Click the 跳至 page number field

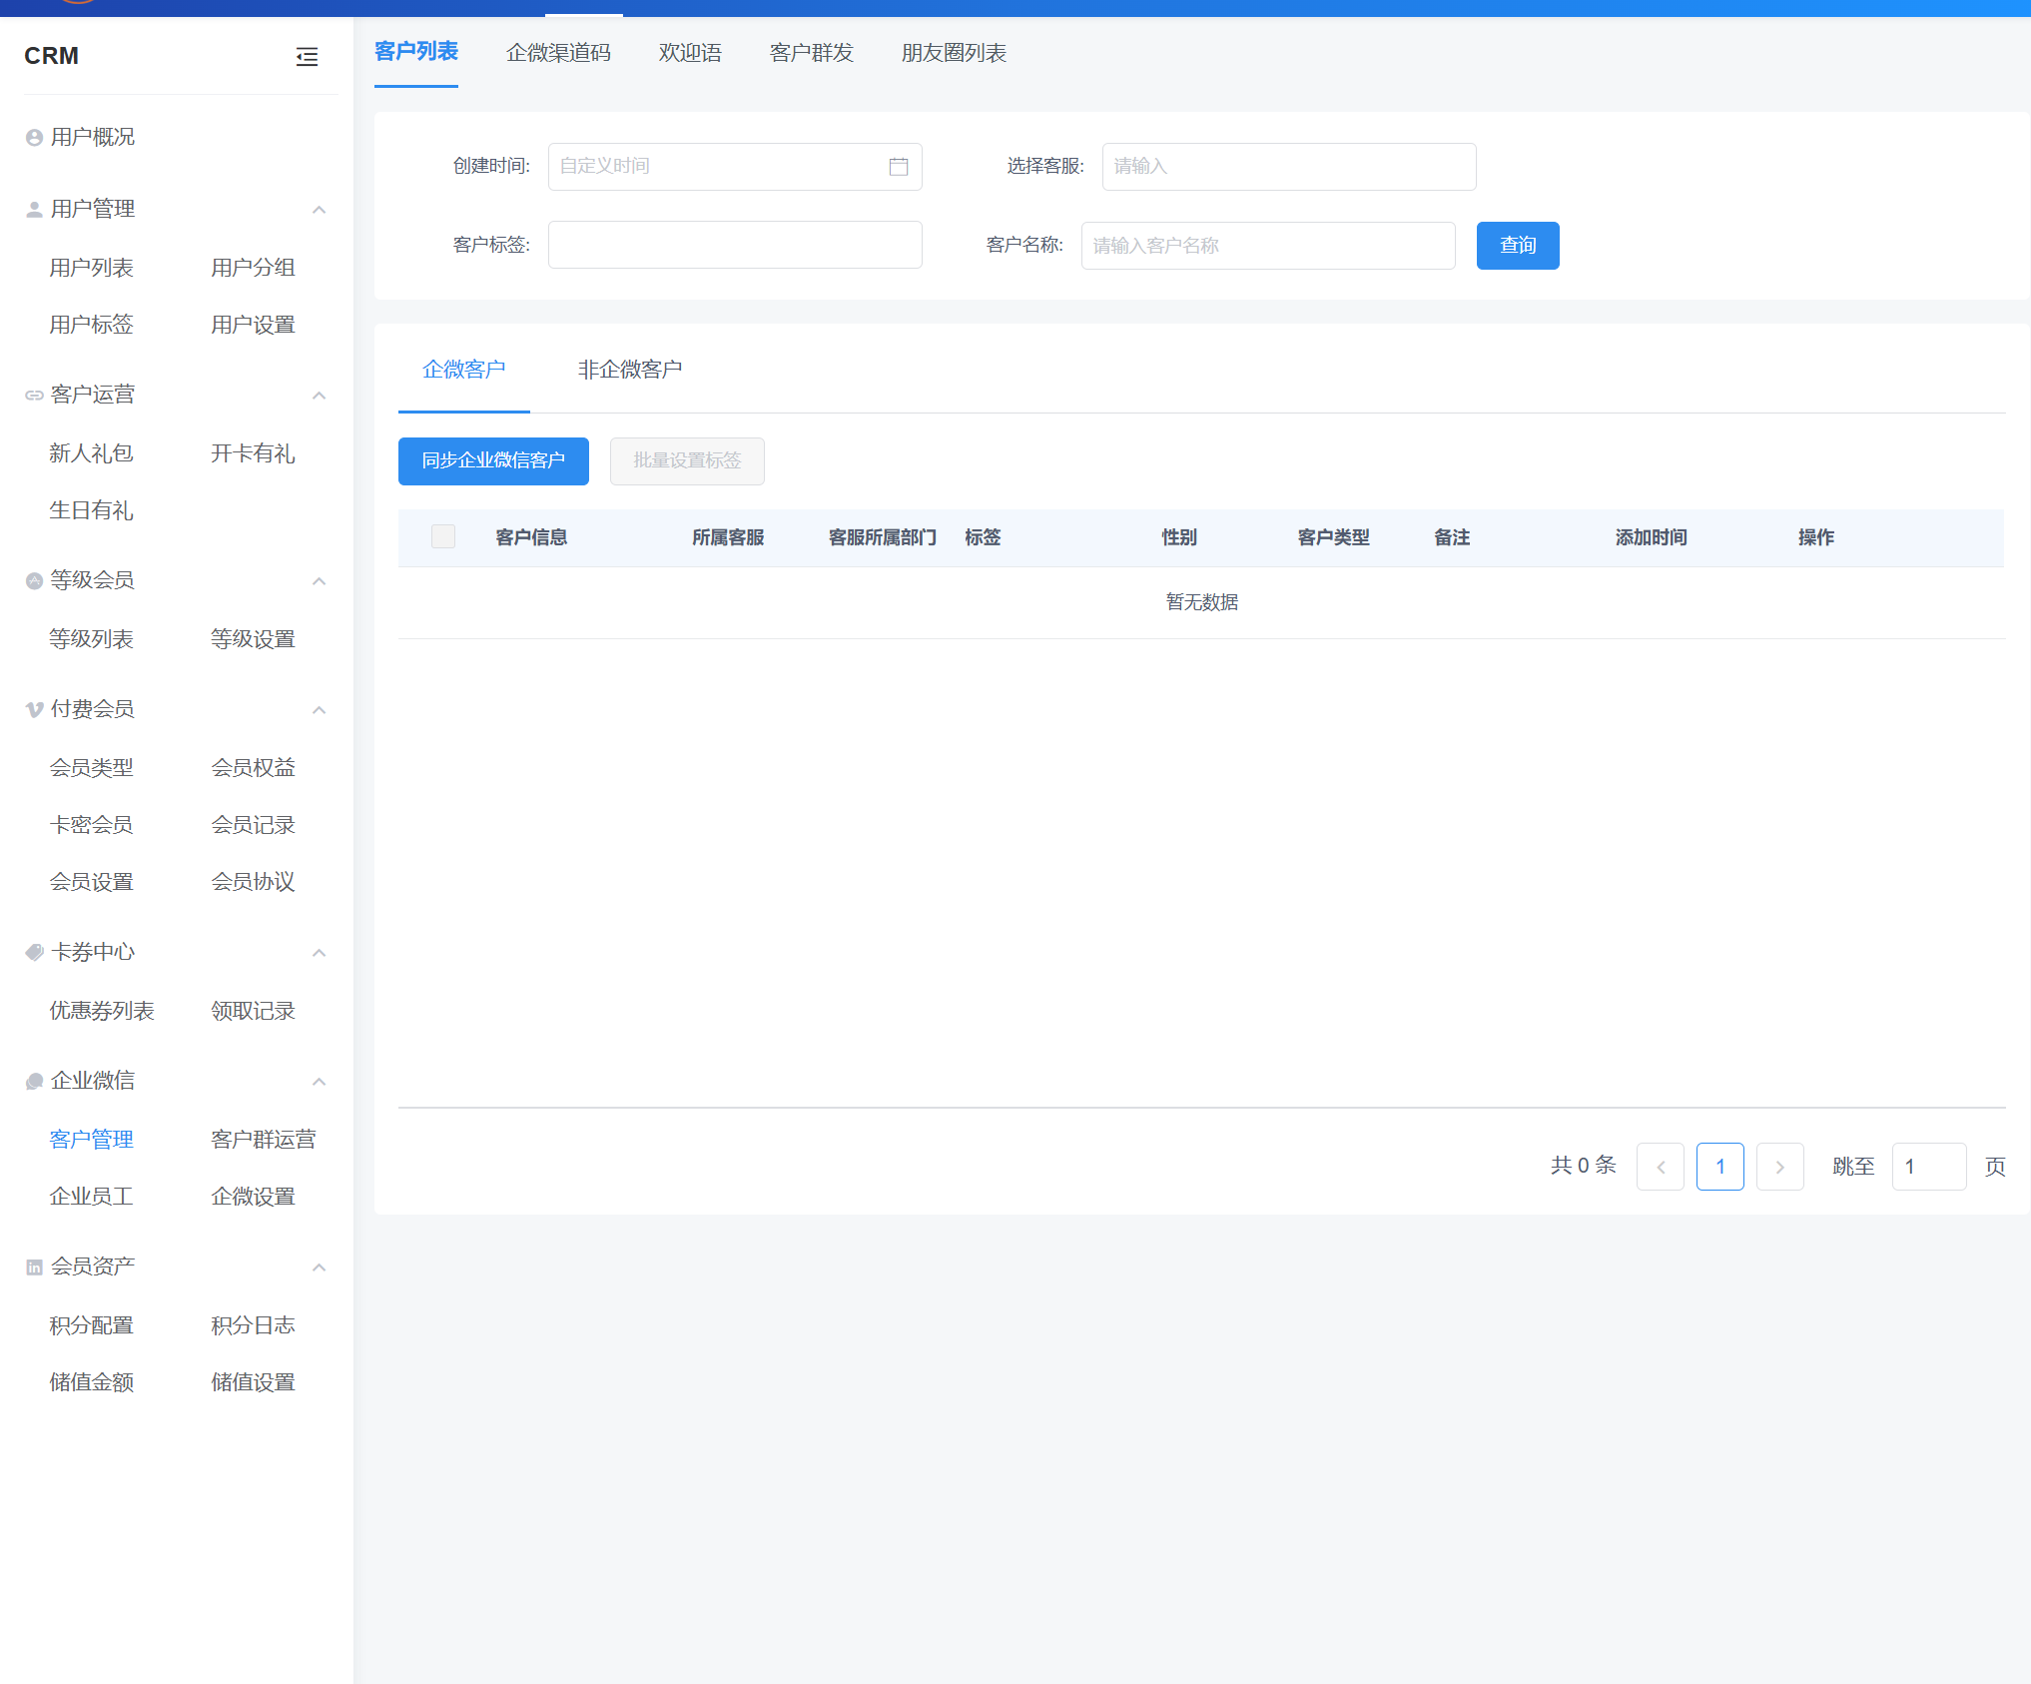tap(1929, 1167)
